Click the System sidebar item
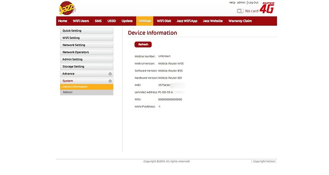Screen dimensions: 329x175 click(x=87, y=81)
